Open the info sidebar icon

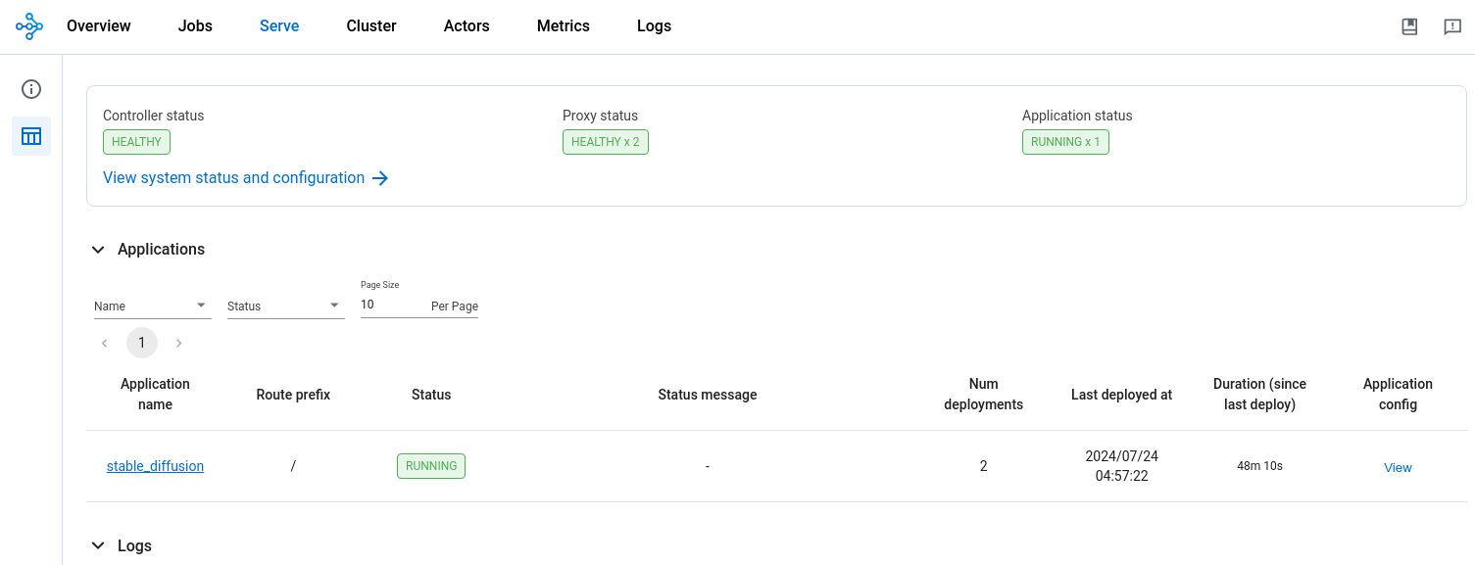click(31, 89)
